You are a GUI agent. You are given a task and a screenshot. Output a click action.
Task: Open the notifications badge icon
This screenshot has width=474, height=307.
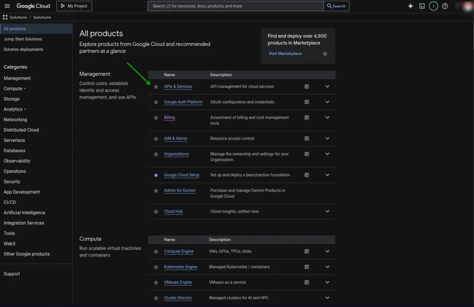pos(433,6)
